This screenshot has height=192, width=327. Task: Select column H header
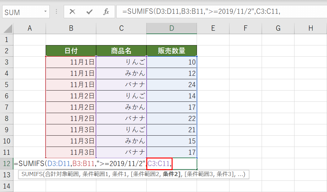310,28
